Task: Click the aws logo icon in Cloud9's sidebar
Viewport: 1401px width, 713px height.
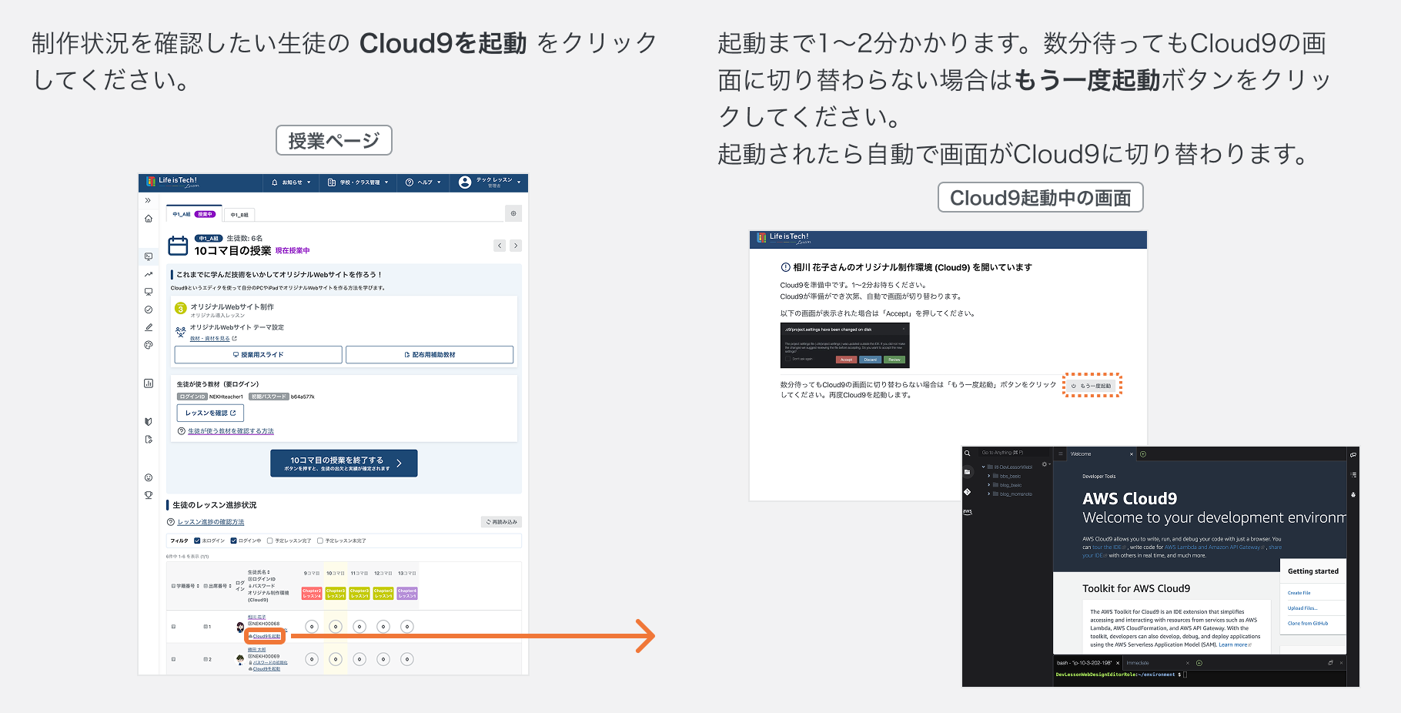Action: click(968, 512)
